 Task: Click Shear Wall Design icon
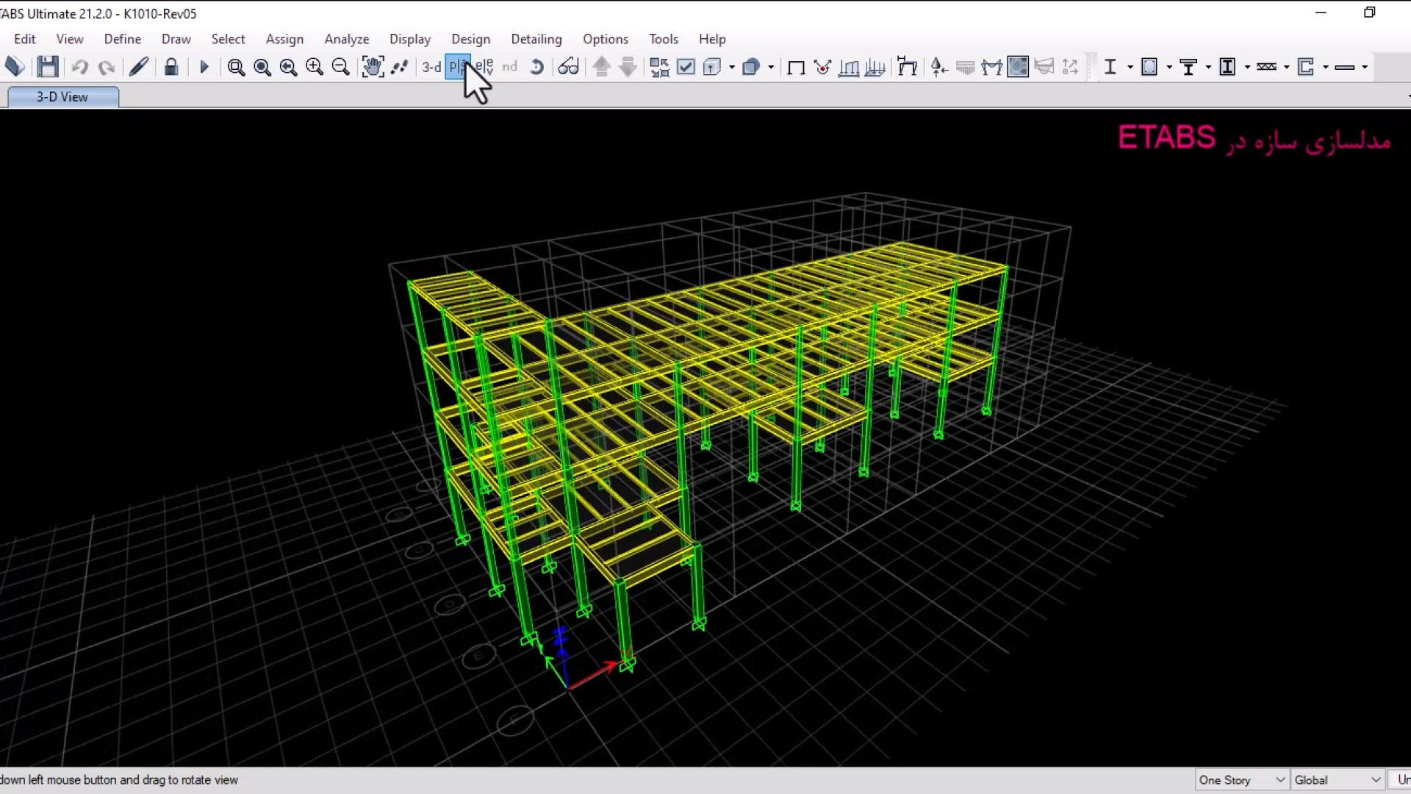pyautogui.click(x=1306, y=68)
